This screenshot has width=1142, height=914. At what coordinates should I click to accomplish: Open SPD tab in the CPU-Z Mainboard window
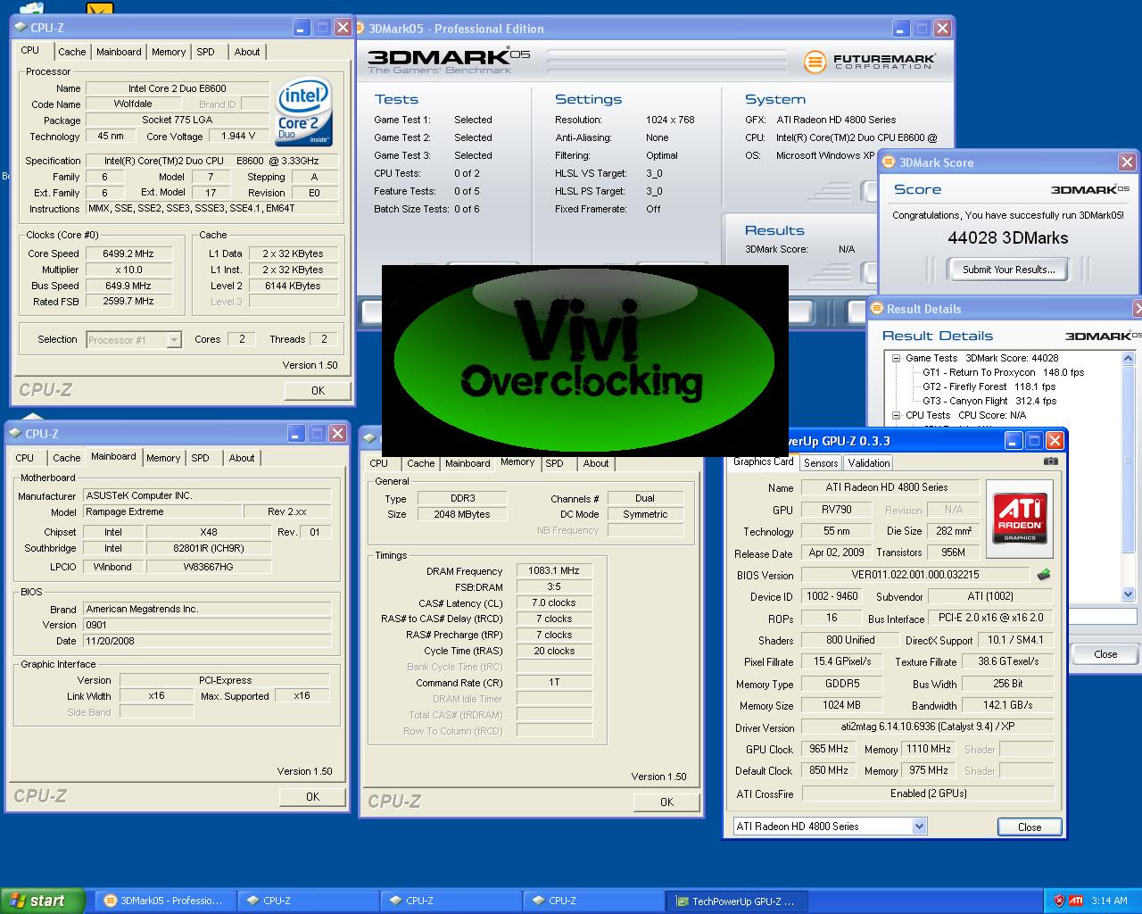coord(201,458)
